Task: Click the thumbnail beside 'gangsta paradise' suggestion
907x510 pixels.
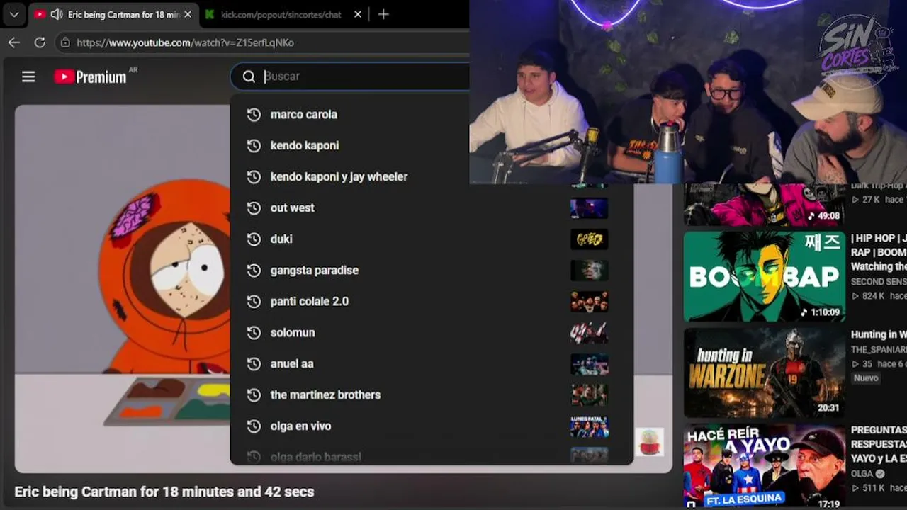Action: coord(590,271)
